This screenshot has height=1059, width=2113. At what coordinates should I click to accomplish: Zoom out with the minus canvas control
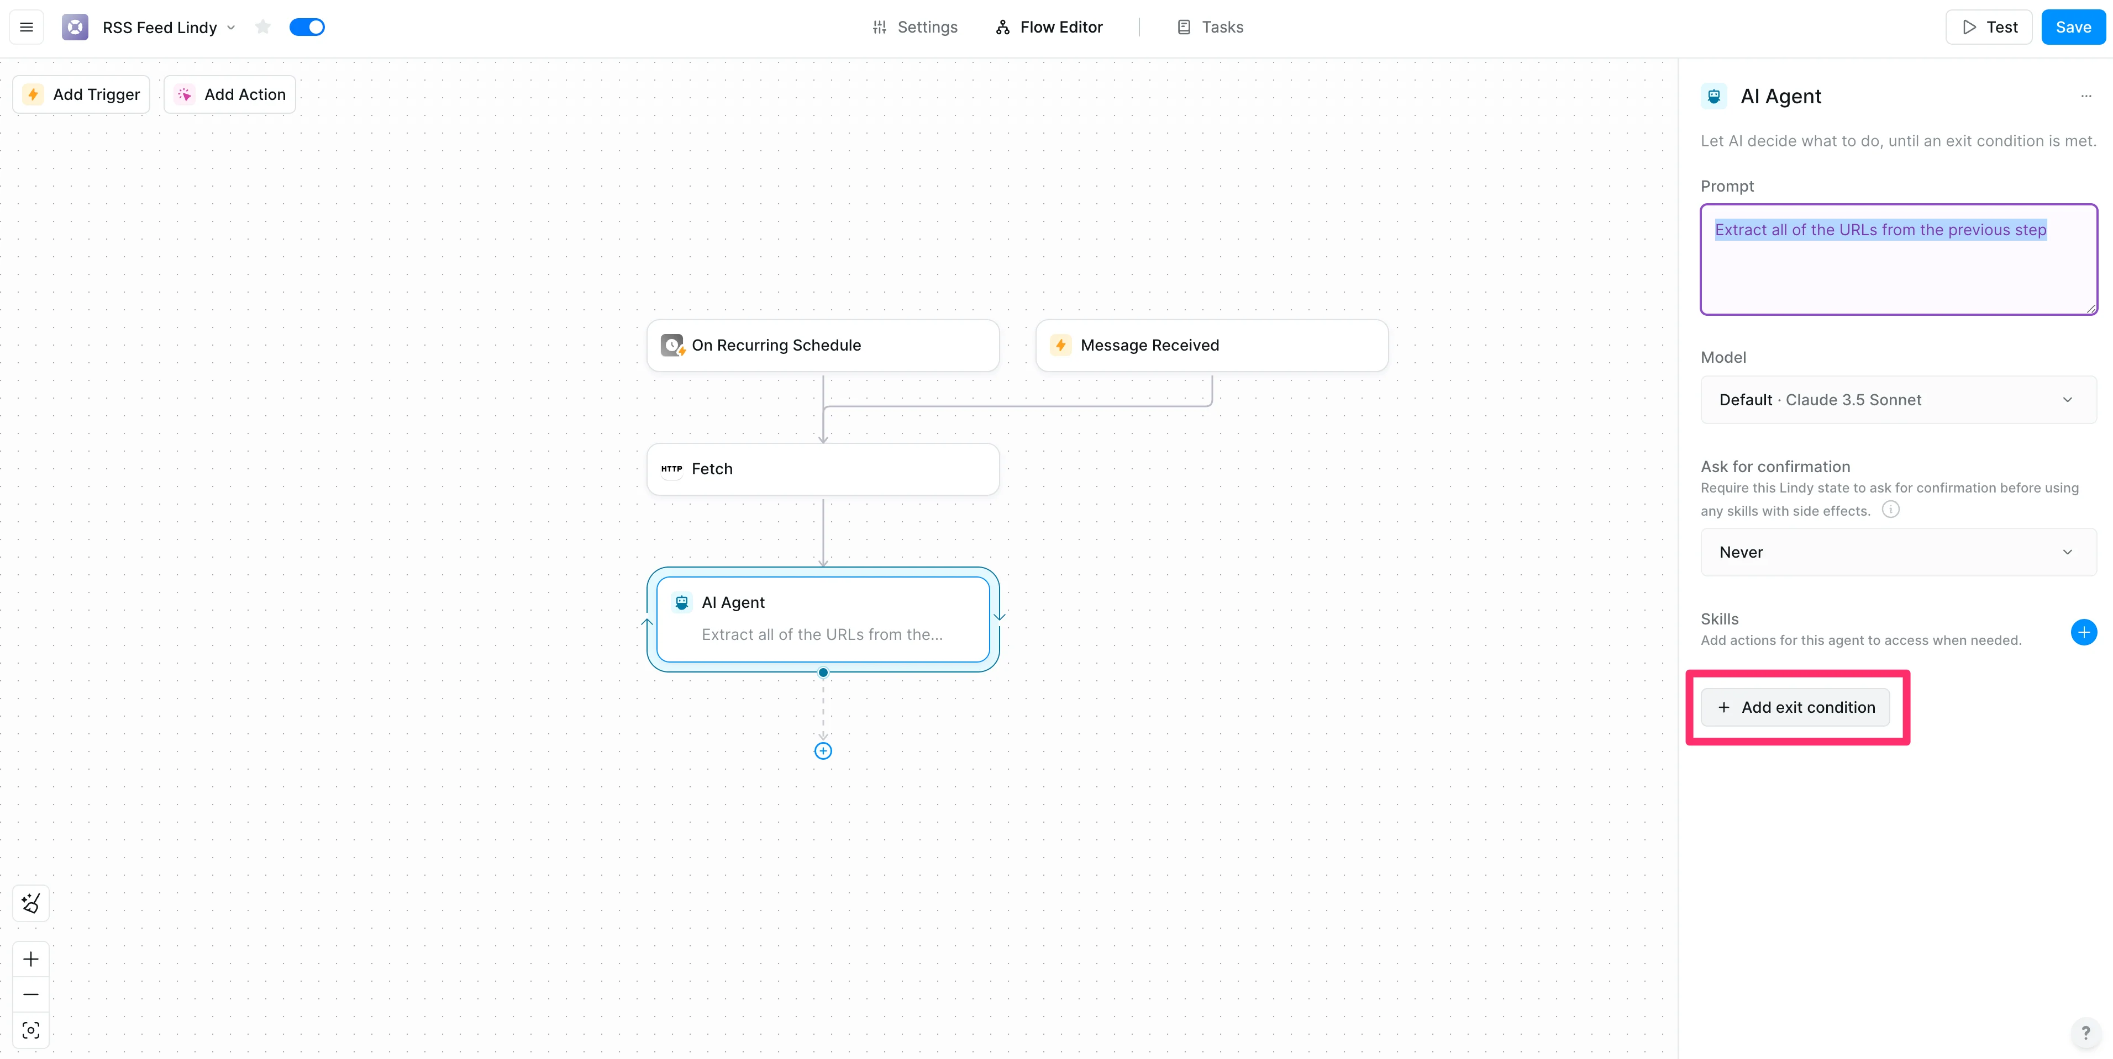pos(31,994)
